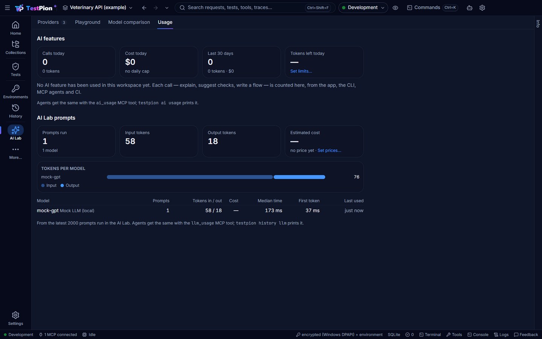542x339 pixels.
Task: Click the mock-gpt token bar output segment
Action: pyautogui.click(x=299, y=177)
